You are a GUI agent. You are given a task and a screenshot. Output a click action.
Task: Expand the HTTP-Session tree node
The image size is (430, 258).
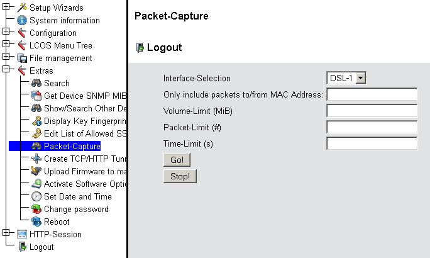6,234
